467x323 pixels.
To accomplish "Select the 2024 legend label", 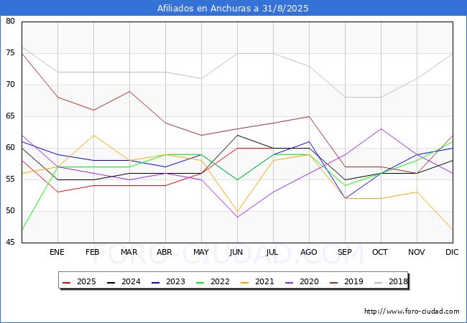I will point(131,281).
